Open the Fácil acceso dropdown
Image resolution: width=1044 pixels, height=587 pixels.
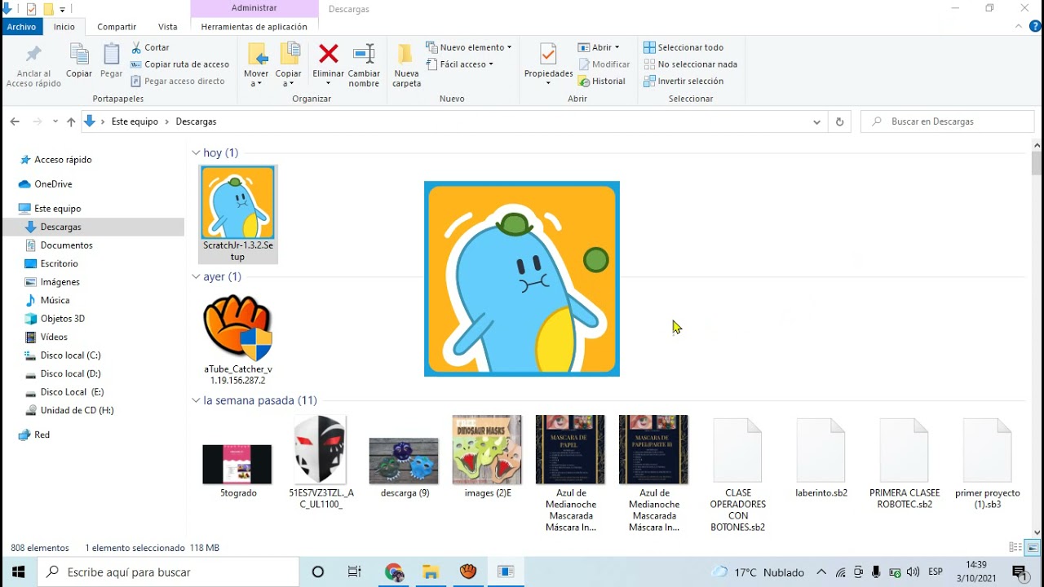coord(459,64)
